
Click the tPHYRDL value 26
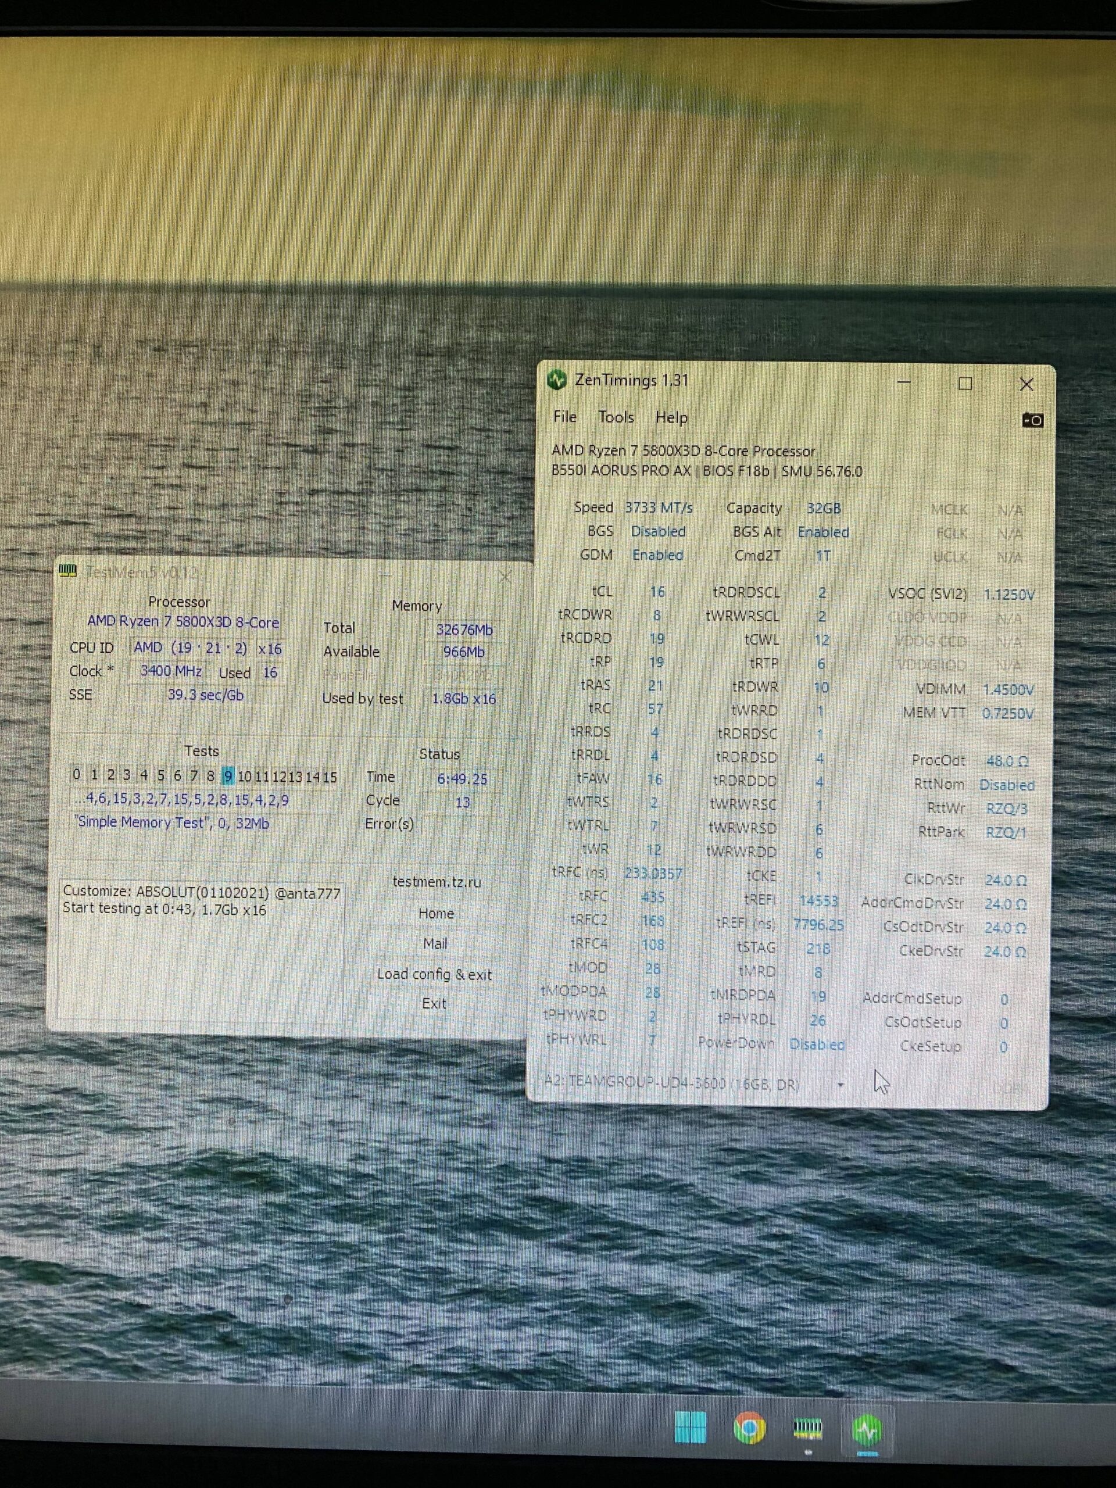pos(817,1021)
